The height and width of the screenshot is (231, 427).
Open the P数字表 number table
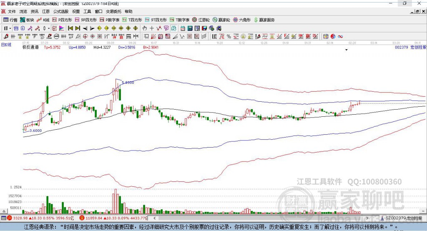click(110, 20)
